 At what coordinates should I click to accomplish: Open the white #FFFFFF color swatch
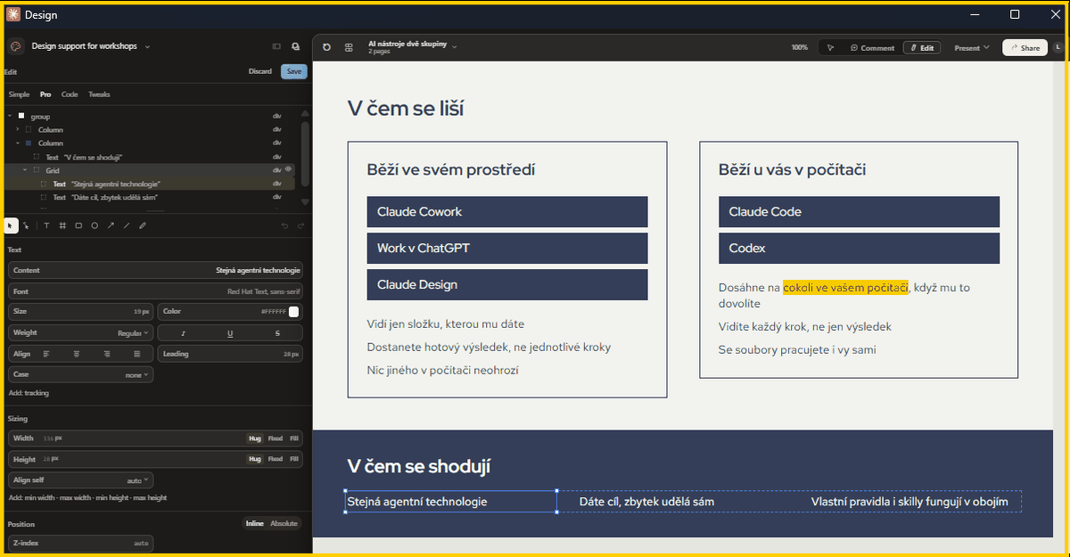point(294,312)
